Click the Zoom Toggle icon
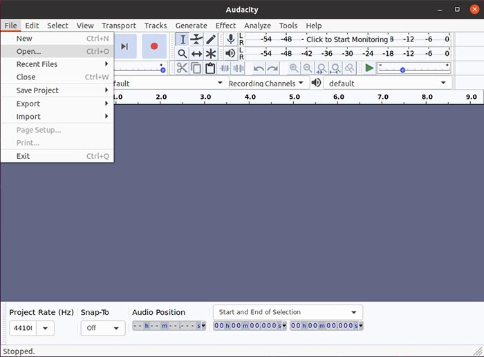The image size is (484, 357). click(x=349, y=68)
